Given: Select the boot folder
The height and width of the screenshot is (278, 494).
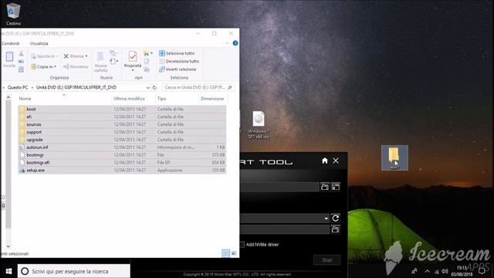Looking at the screenshot, I should pos(122,109).
